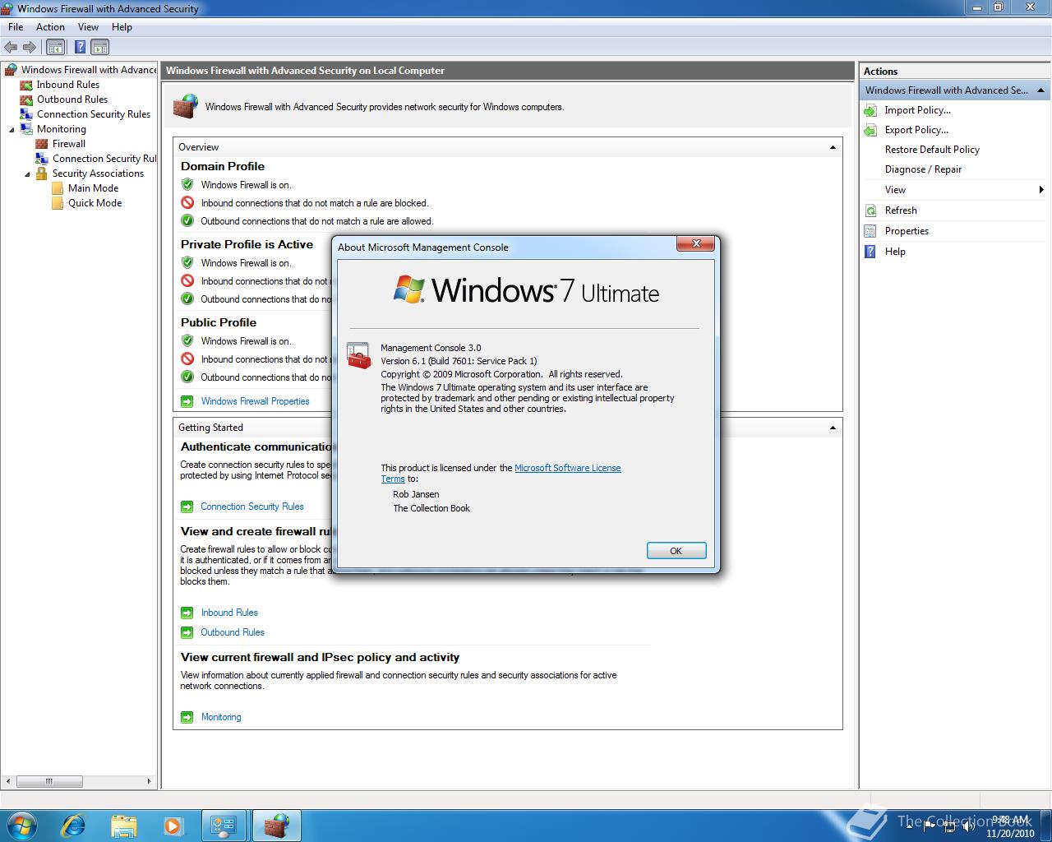Open the Windows Start menu

[x=21, y=825]
